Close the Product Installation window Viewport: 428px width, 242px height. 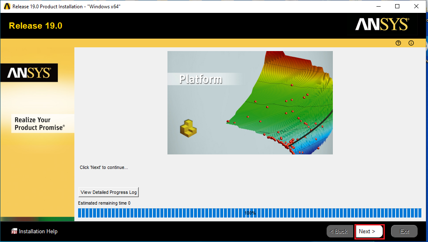coord(416,6)
